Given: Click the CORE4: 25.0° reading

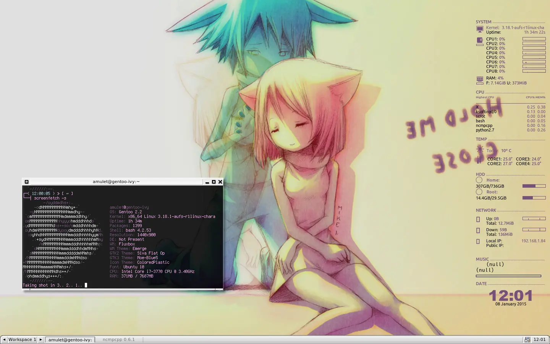Looking at the screenshot, I should [x=529, y=164].
